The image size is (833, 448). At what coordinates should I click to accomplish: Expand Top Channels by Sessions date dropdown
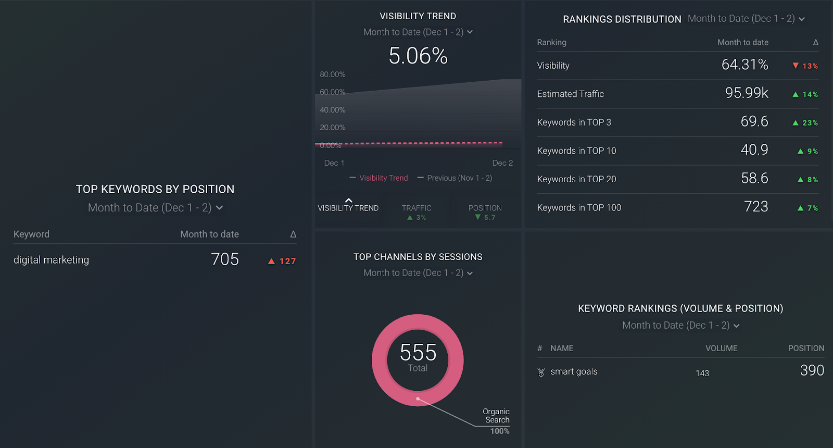tap(418, 273)
